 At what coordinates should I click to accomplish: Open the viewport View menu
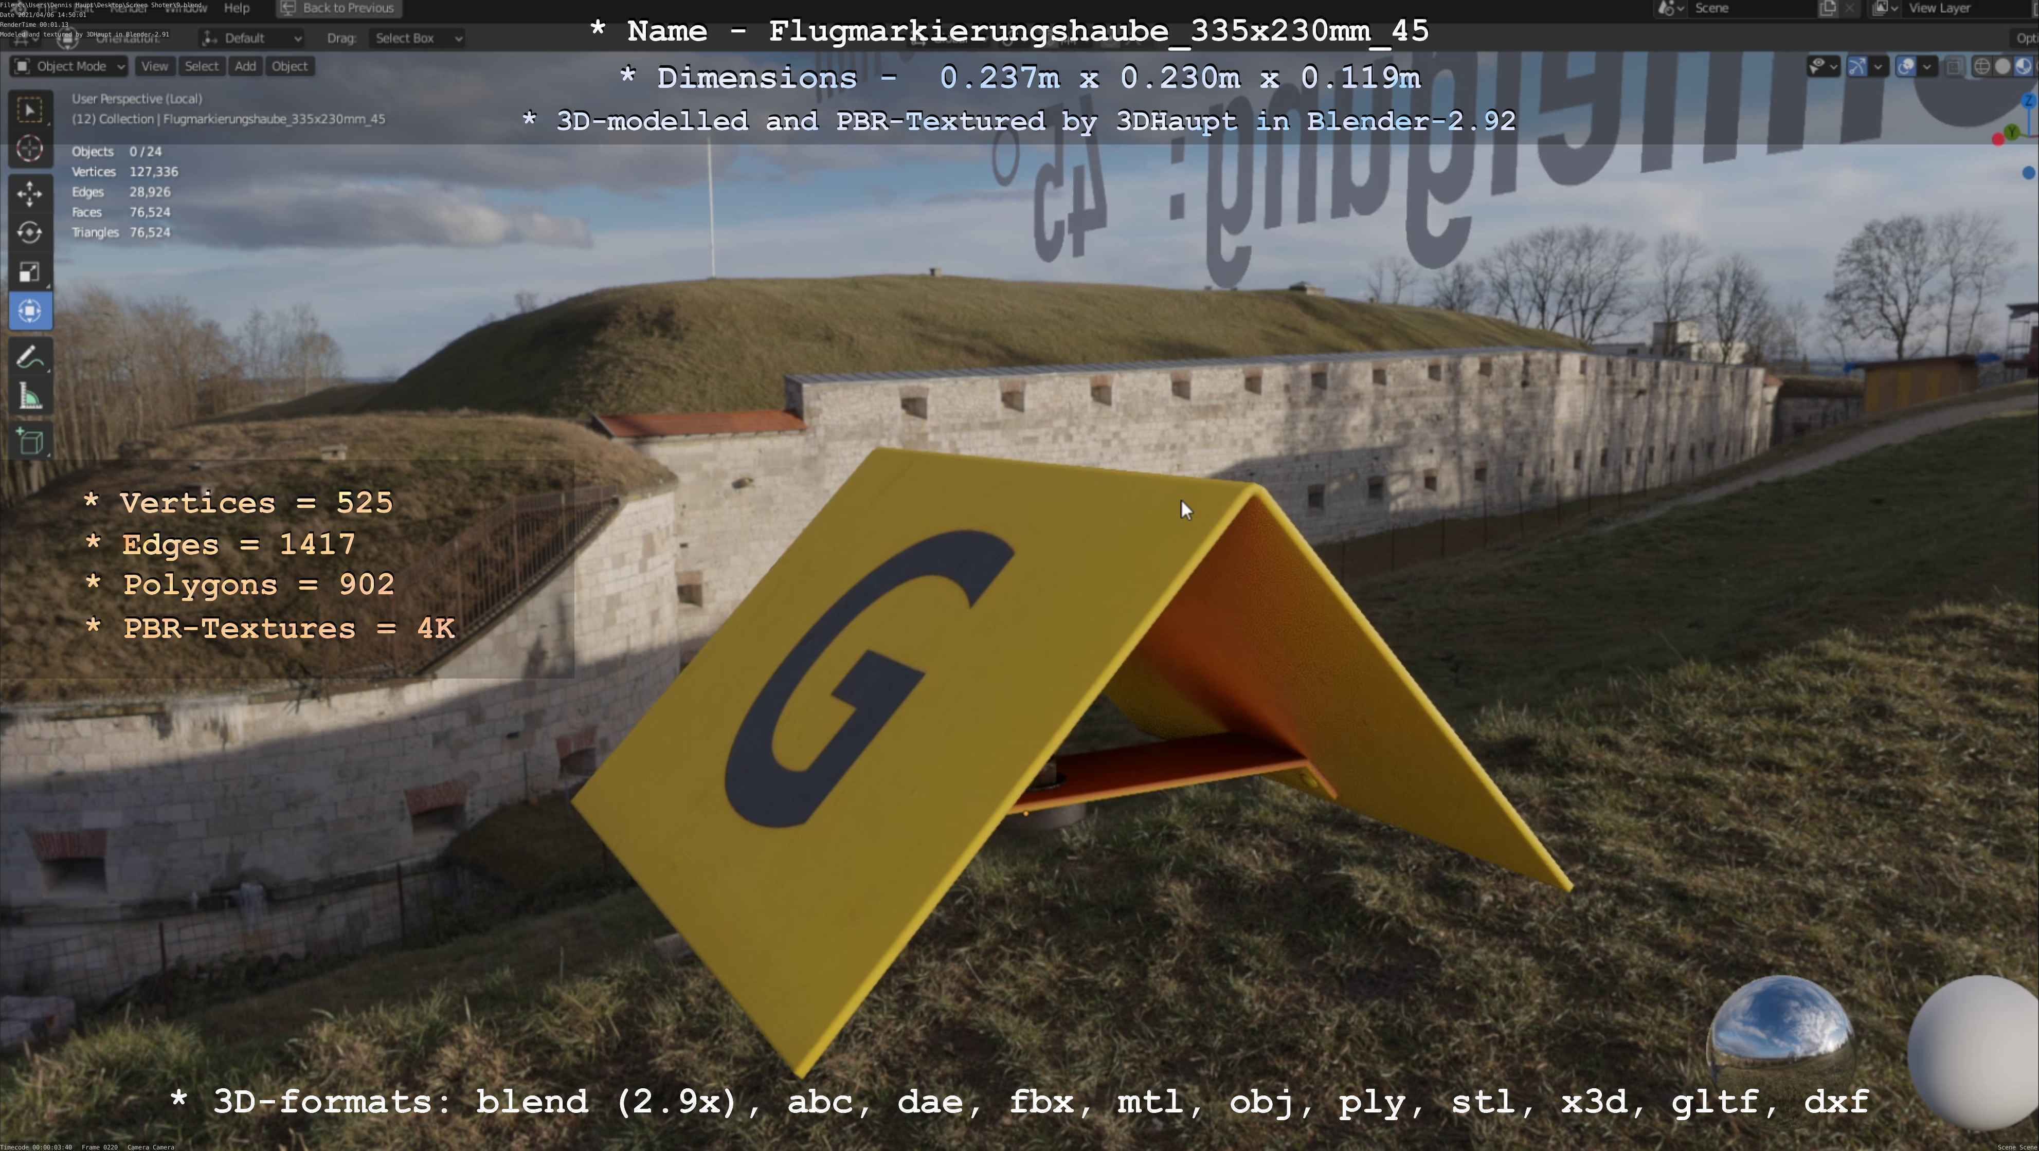[154, 66]
